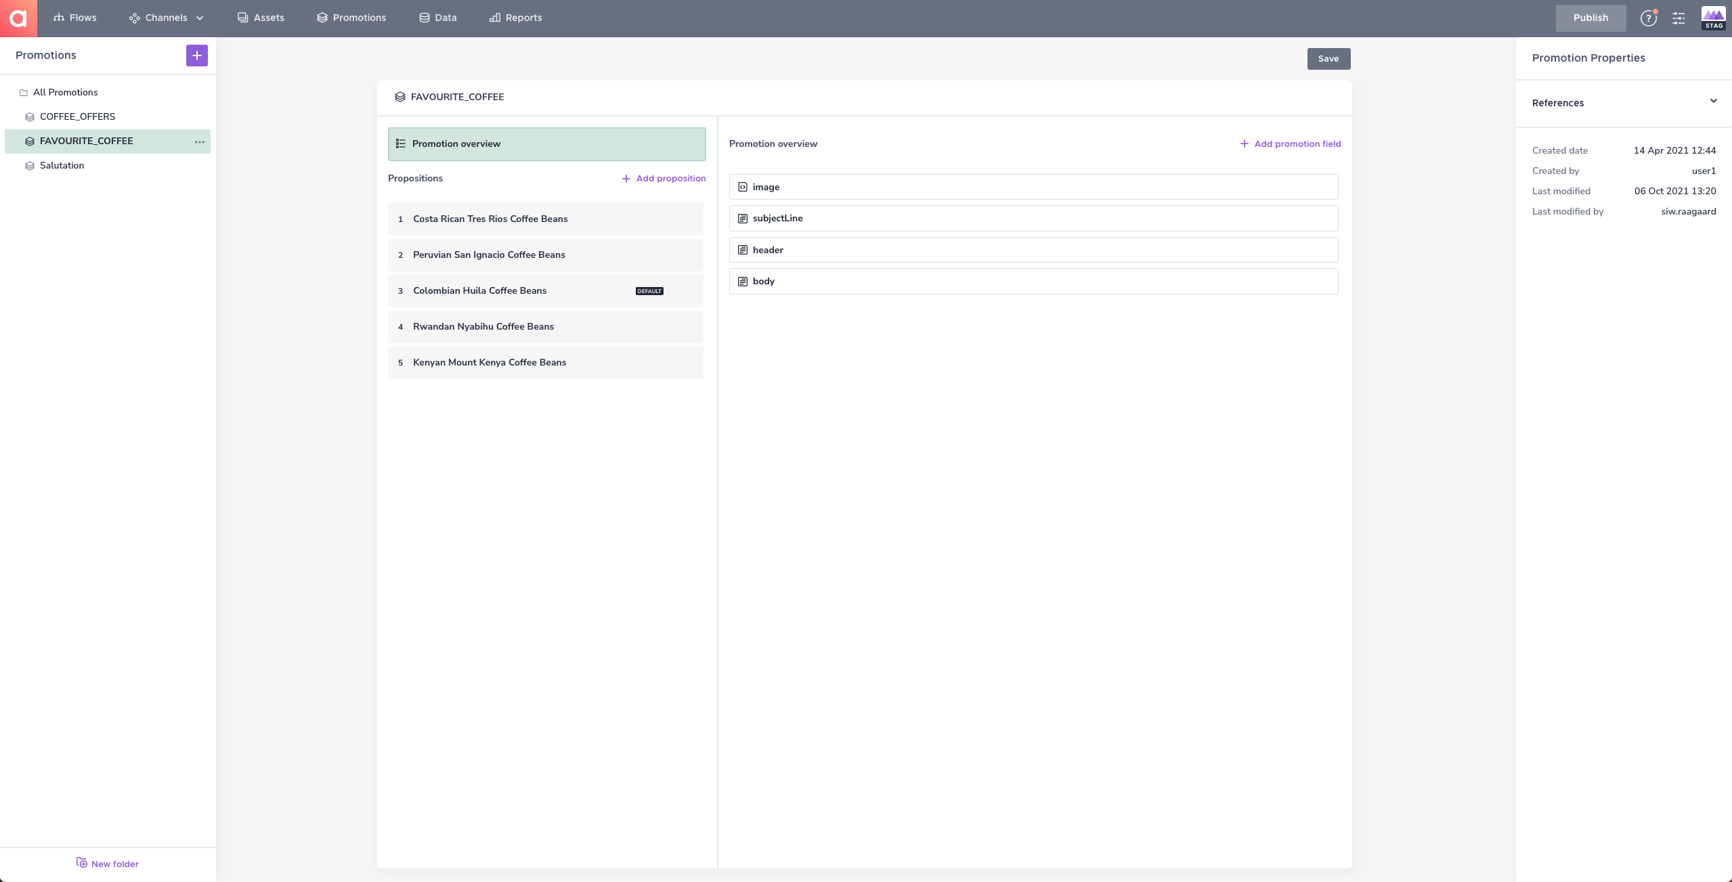The height and width of the screenshot is (882, 1732).
Task: Open the settings sliders icon
Action: 1679,18
